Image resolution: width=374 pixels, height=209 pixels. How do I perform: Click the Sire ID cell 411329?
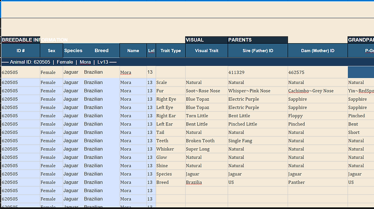(x=258, y=72)
